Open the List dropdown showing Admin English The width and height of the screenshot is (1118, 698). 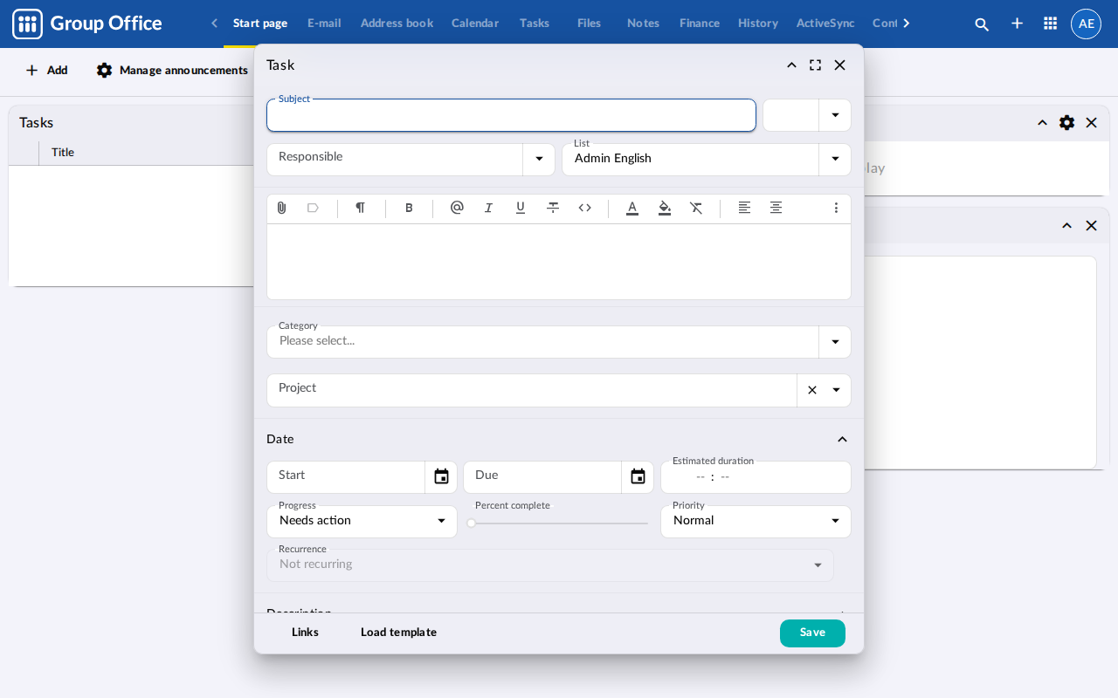point(835,159)
